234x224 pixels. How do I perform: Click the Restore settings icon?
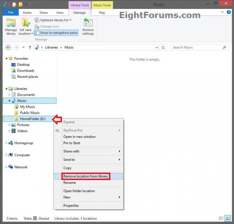coord(88,27)
